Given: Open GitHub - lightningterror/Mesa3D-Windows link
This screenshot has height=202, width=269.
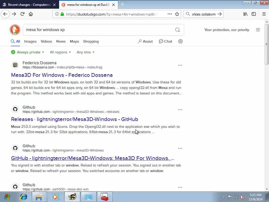Looking at the screenshot, I should pos(93,158).
